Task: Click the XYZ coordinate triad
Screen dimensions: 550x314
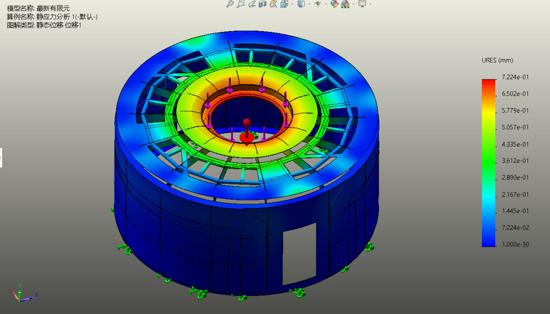Action: (19, 294)
